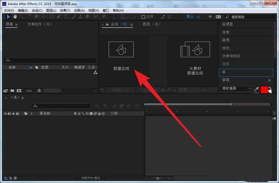
Task: Open the 动画(A) menu
Action: tap(80, 10)
